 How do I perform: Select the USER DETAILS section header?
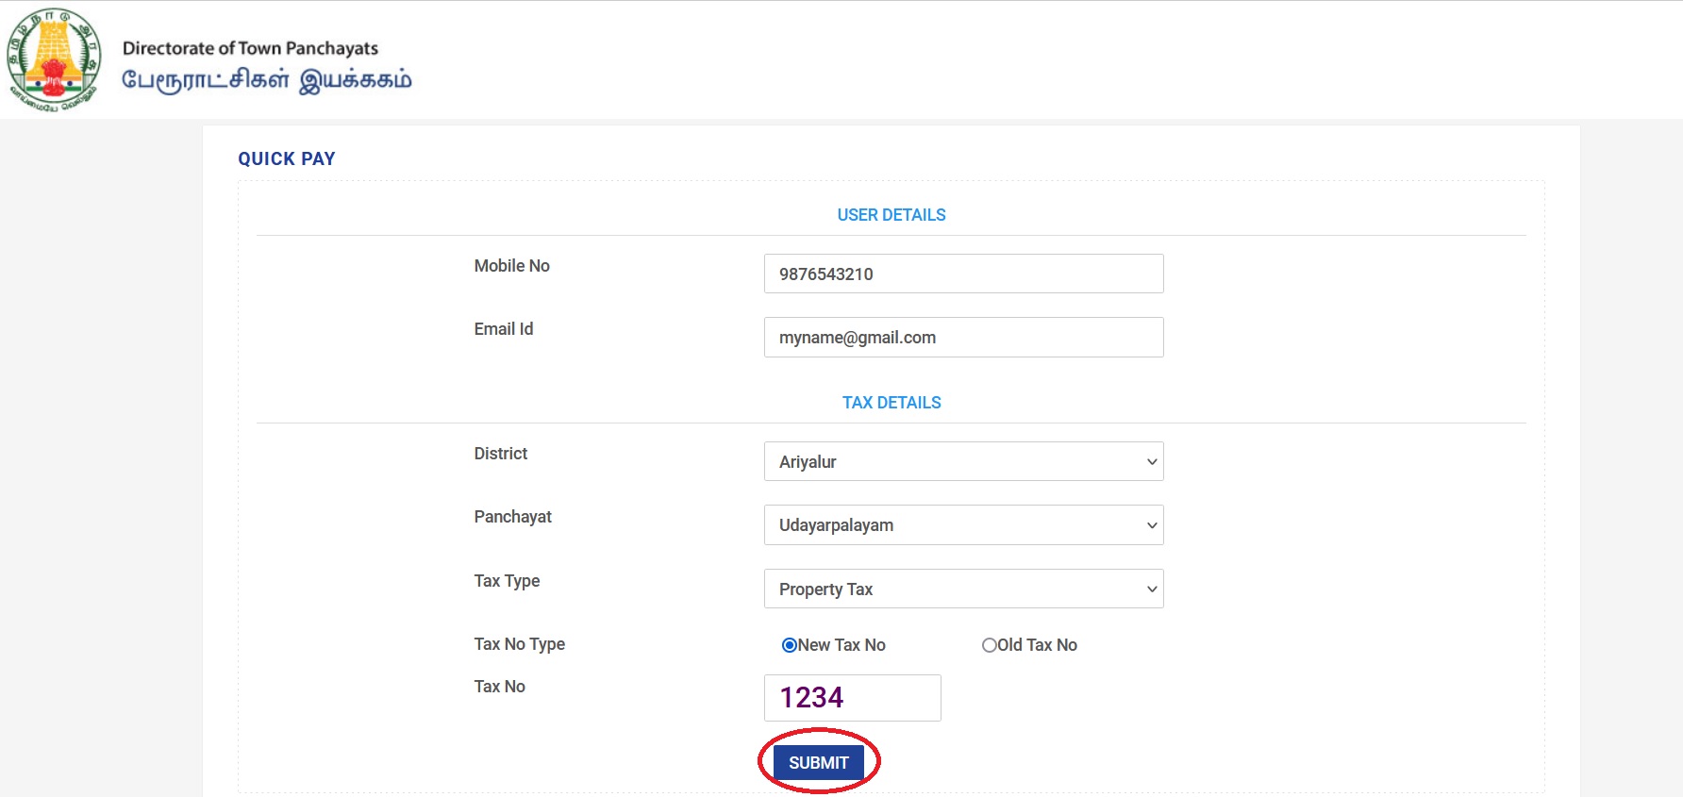point(891,215)
